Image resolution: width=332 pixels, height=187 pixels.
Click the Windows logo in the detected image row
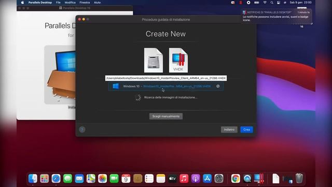pos(116,86)
